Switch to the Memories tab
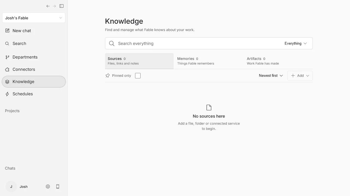Image resolution: width=350 pixels, height=196 pixels. tap(209, 61)
